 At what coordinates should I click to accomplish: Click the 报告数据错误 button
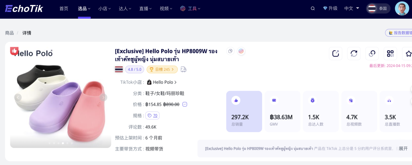tap(399, 33)
